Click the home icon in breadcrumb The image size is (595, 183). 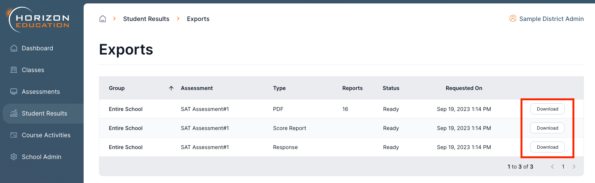(x=102, y=19)
